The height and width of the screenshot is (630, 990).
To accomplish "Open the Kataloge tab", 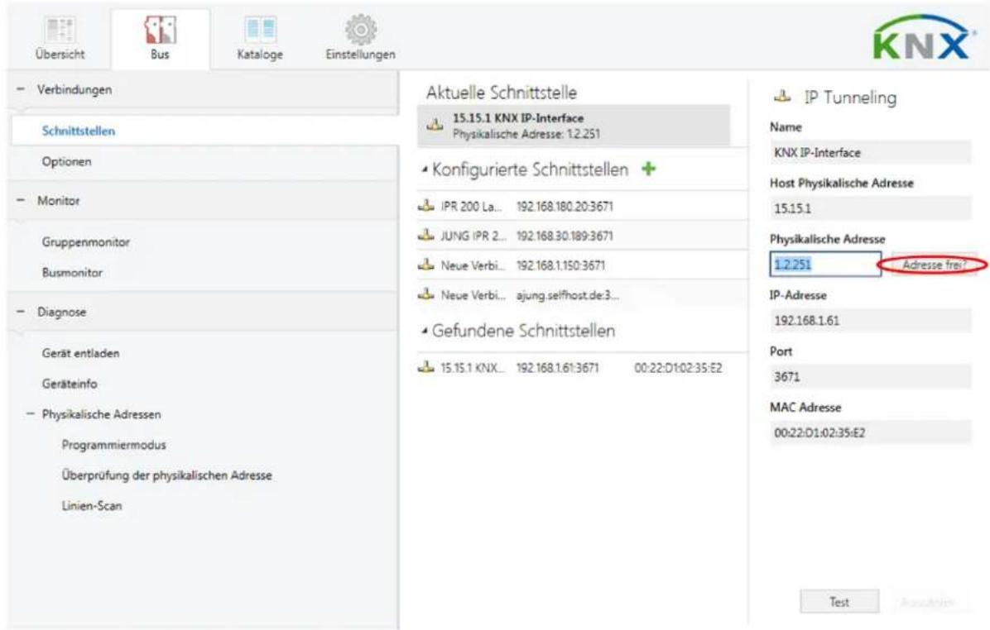I will point(259,39).
